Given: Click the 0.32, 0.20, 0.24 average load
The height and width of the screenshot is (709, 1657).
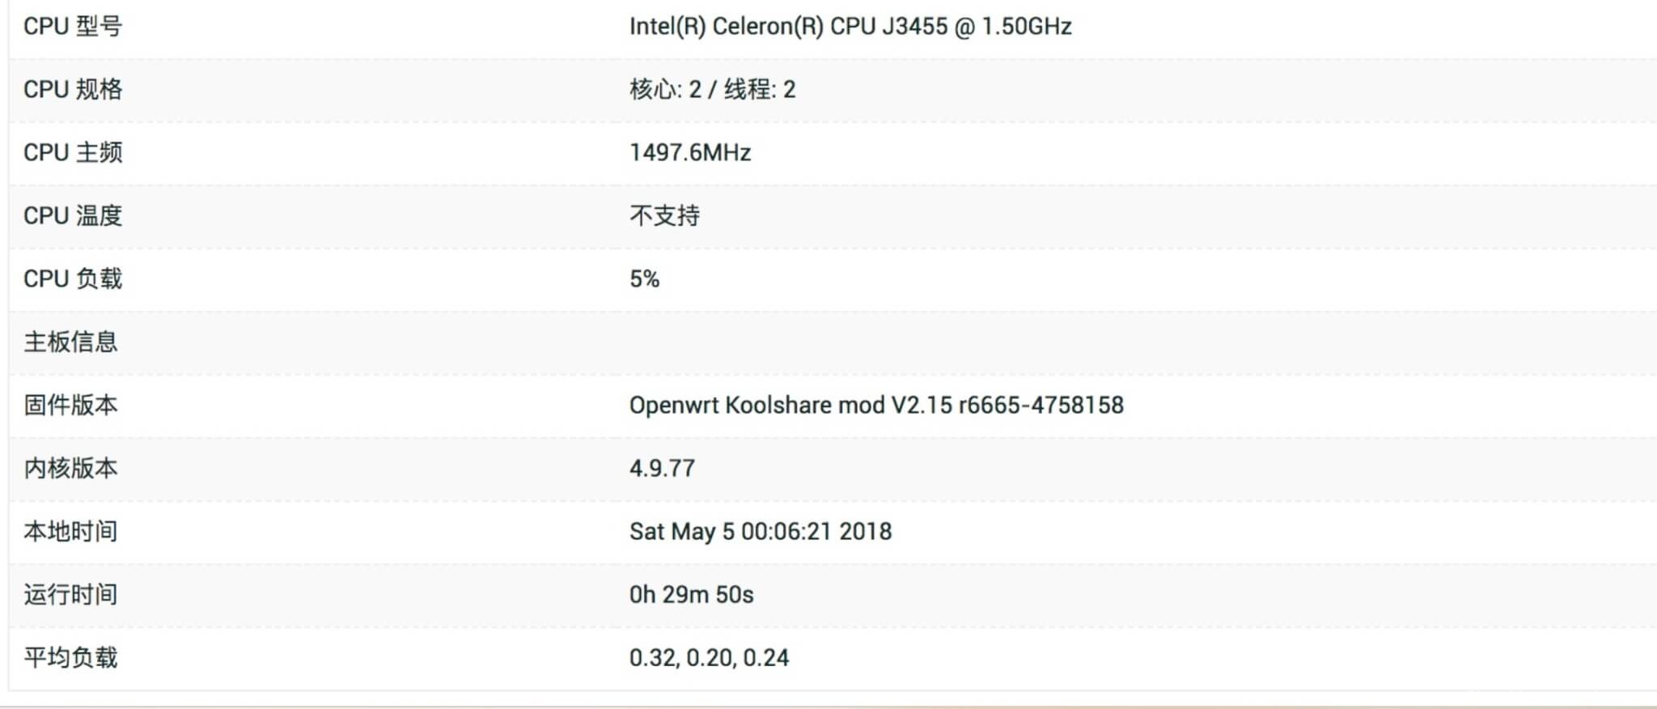Looking at the screenshot, I should tap(709, 657).
